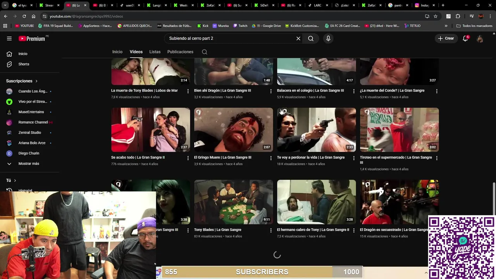This screenshot has width=496, height=279.
Task: Bookmark this page with star icon
Action: point(436,16)
